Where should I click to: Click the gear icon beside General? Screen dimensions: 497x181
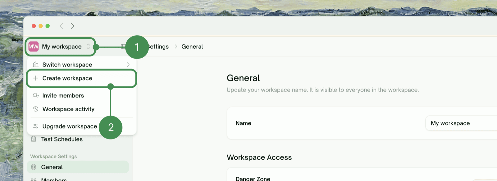click(34, 167)
